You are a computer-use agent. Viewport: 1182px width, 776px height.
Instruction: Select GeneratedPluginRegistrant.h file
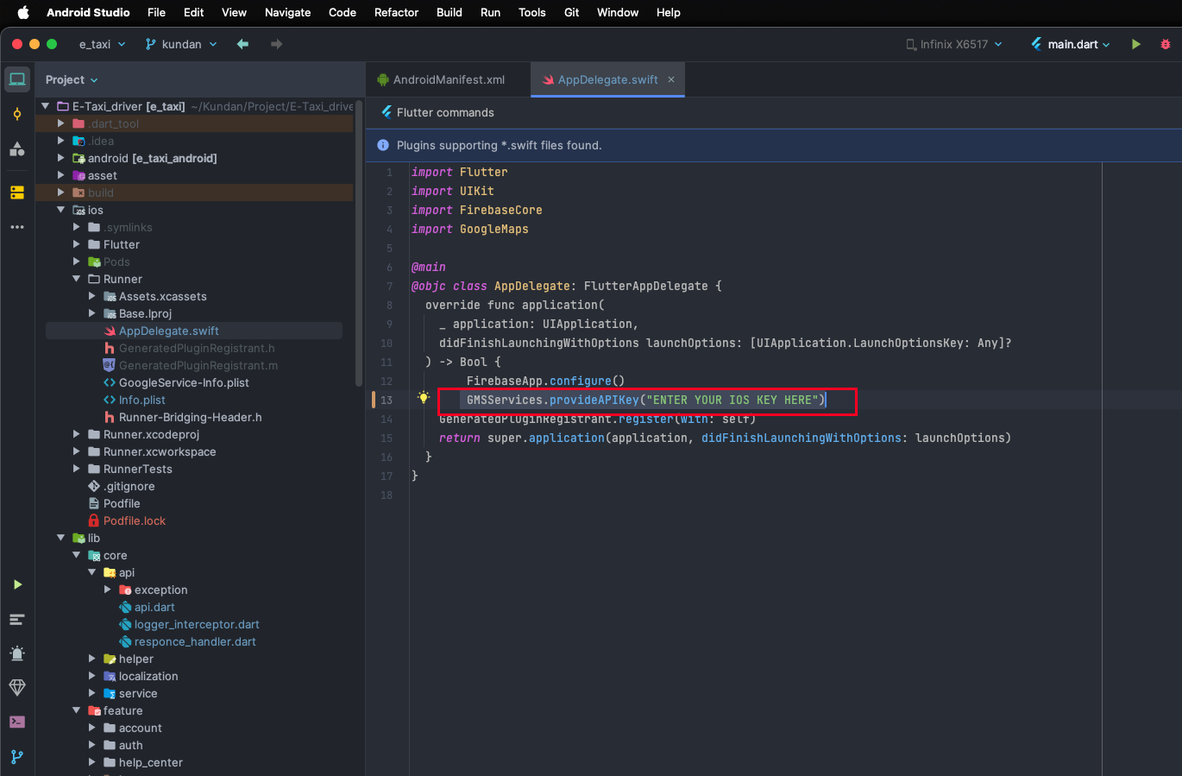click(197, 348)
